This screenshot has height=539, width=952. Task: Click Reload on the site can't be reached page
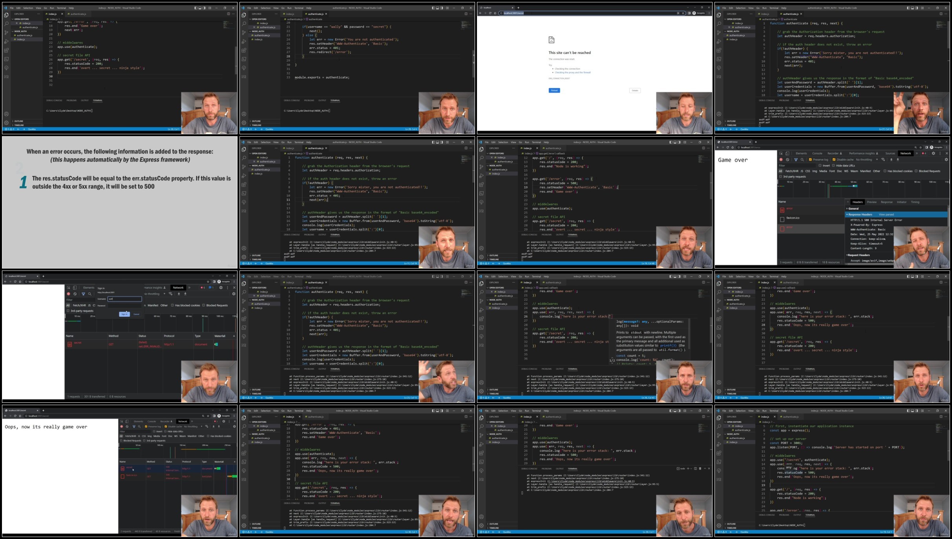[x=554, y=90]
